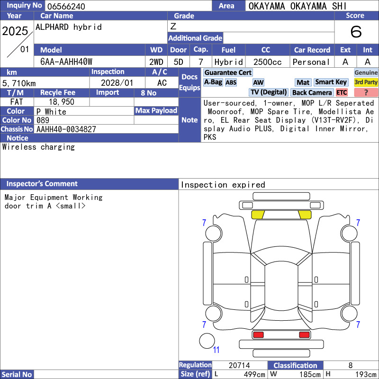
Task: Click the color value P White
Action: pos(51,112)
